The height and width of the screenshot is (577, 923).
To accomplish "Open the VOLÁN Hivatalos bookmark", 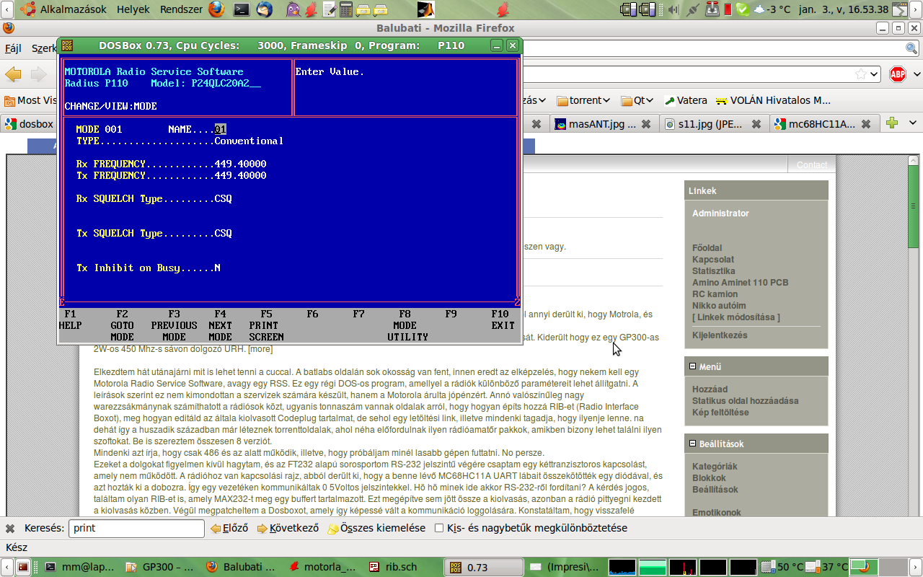I will (x=773, y=100).
